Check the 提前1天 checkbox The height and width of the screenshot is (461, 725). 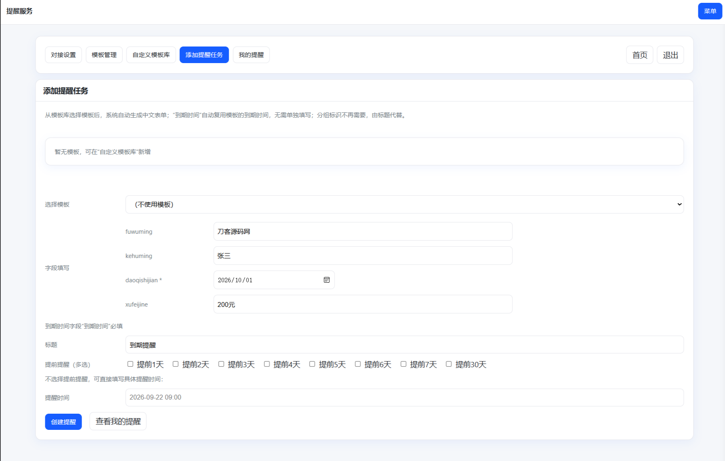[x=130, y=364]
